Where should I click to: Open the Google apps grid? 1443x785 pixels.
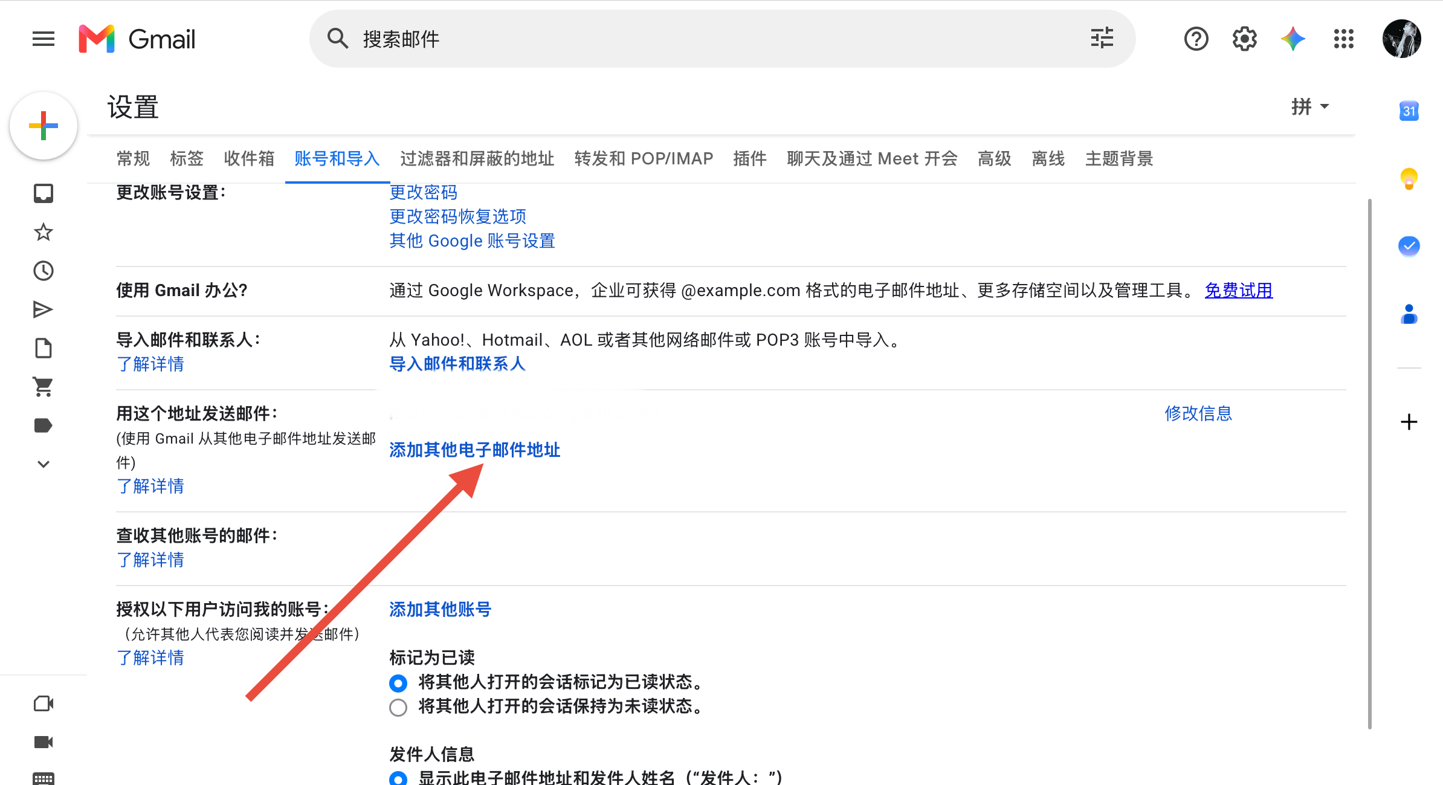1344,39
